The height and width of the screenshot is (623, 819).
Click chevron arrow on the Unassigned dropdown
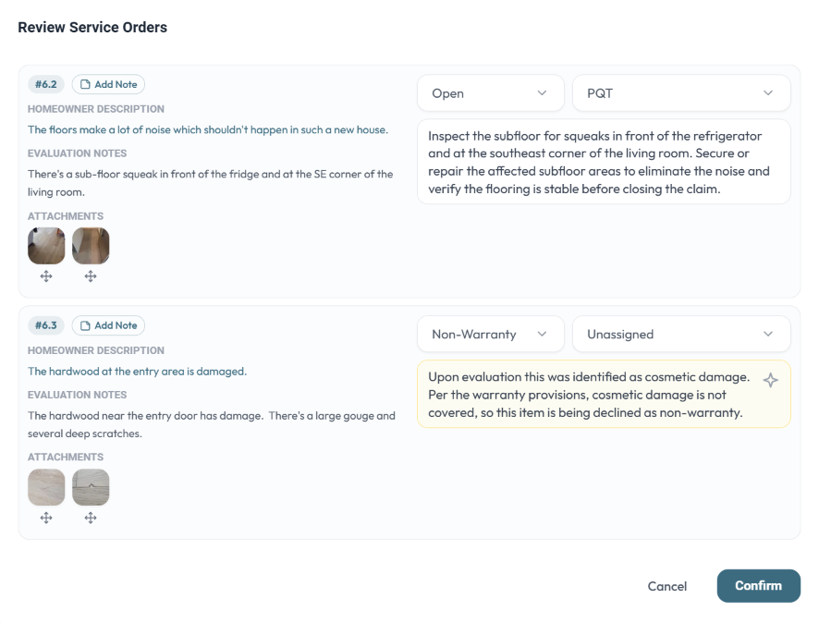768,335
